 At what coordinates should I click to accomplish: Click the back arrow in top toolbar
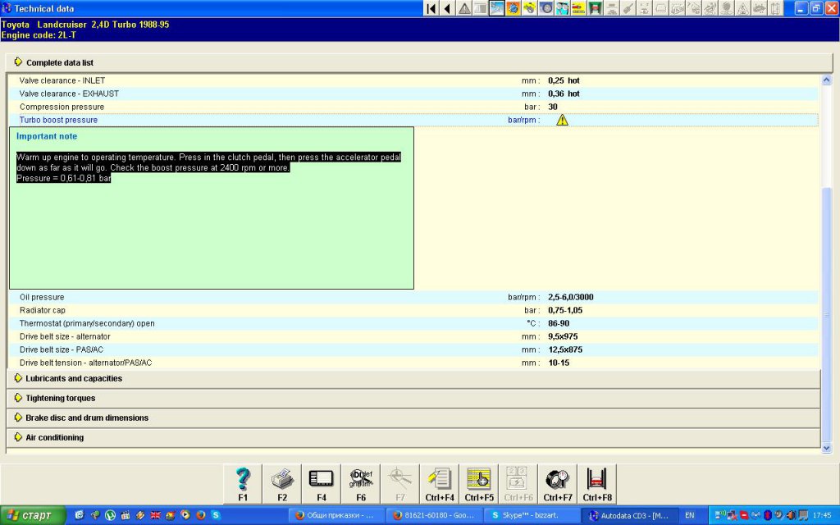(x=447, y=8)
